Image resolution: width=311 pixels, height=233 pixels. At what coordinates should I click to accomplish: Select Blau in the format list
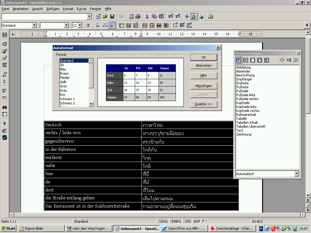[63, 69]
